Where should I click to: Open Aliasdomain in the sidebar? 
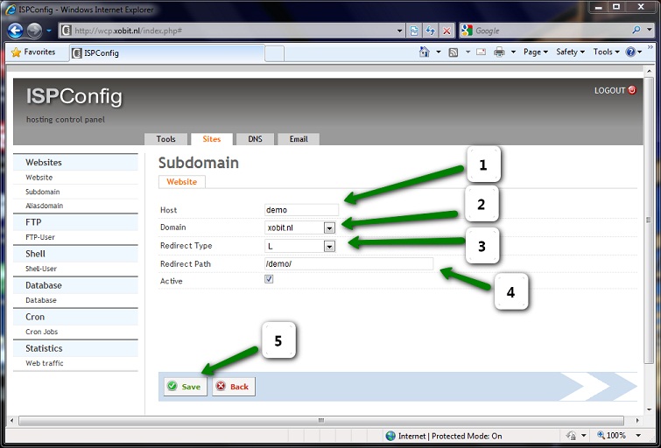[x=44, y=206]
